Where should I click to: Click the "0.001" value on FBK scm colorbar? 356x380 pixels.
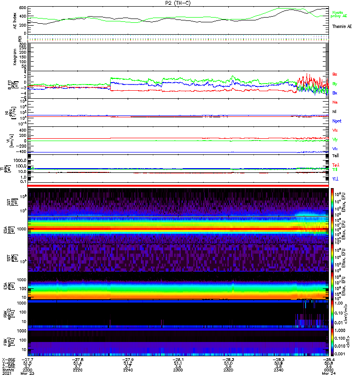(x=339, y=354)
